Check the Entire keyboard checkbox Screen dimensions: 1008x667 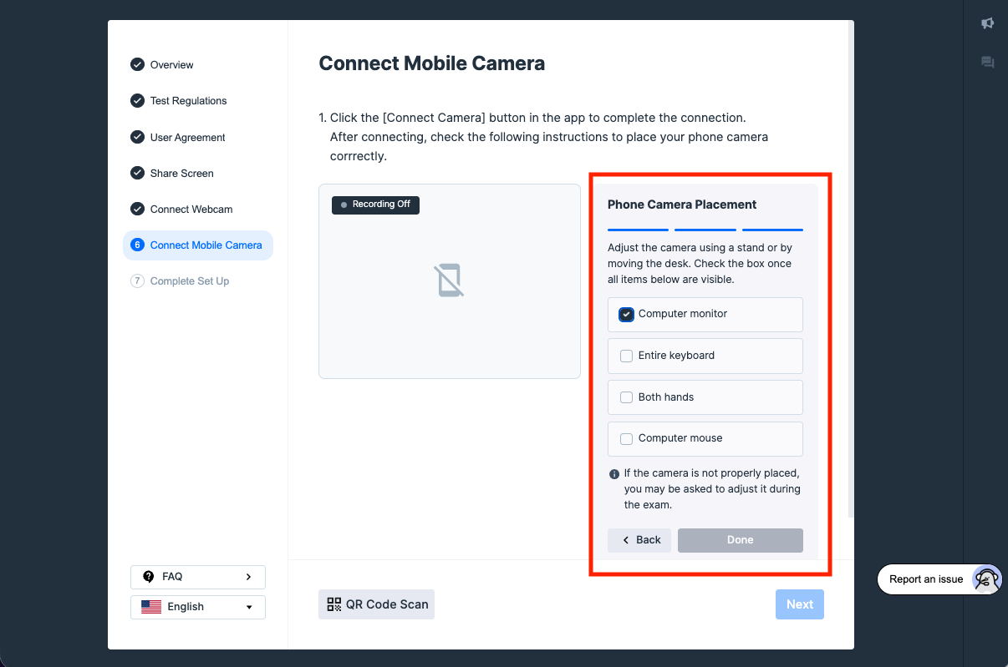(626, 356)
